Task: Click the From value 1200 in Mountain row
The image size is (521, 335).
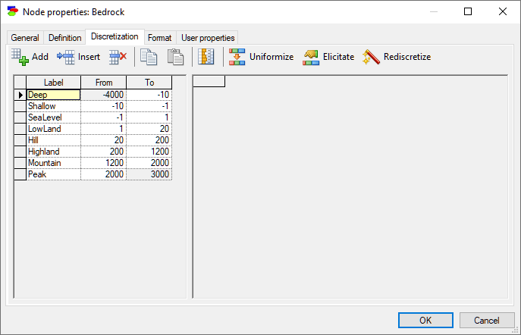Action: point(104,163)
